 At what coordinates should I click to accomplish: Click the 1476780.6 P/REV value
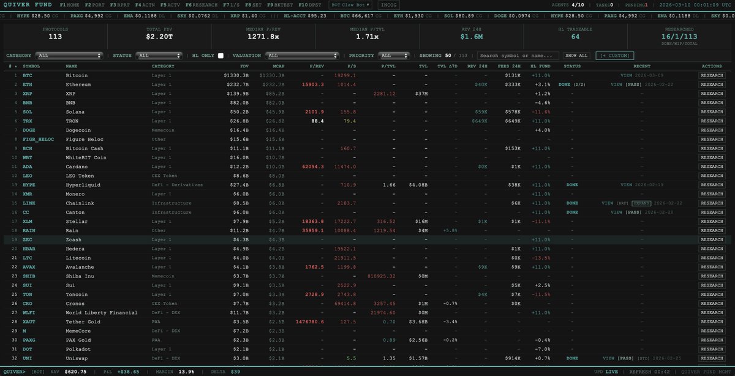click(x=309, y=321)
